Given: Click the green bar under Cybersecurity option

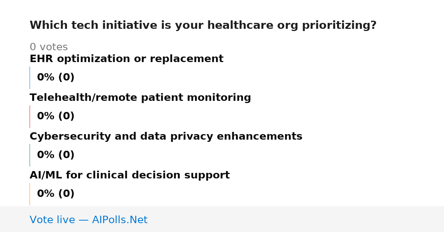Looking at the screenshot, I should (30, 155).
